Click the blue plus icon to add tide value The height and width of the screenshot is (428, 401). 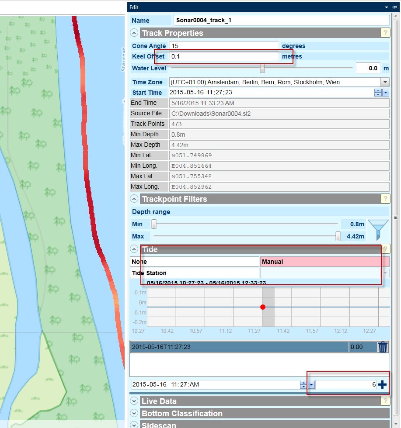(x=383, y=385)
